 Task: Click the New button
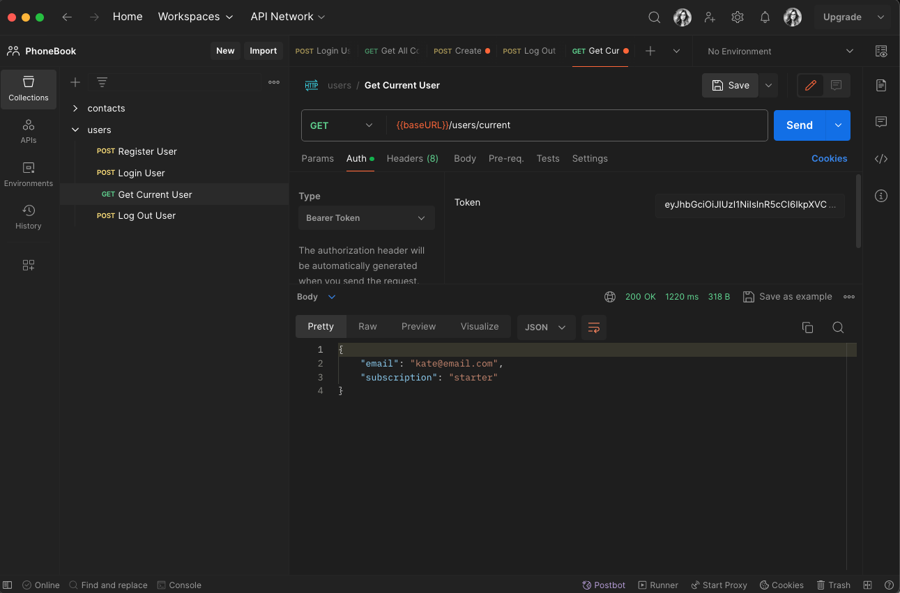click(x=225, y=51)
